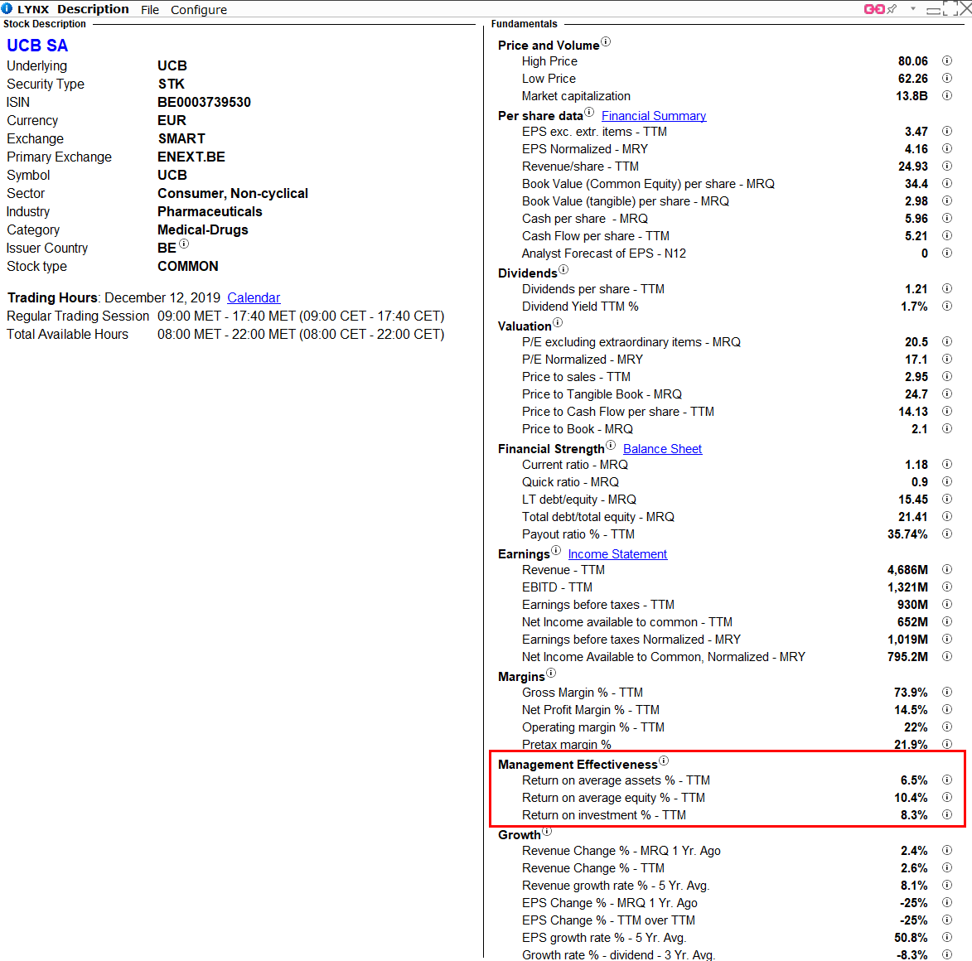972x961 pixels.
Task: Click info icon for Revenue growth rate 5 Yr. Avg.
Action: (x=946, y=885)
